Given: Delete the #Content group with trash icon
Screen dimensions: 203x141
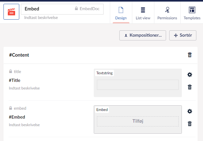Looking at the screenshot, I should [189, 55].
